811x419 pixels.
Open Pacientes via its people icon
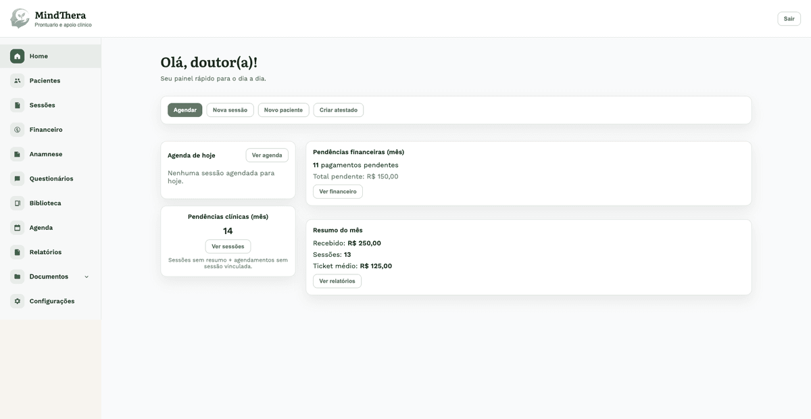point(16,79)
